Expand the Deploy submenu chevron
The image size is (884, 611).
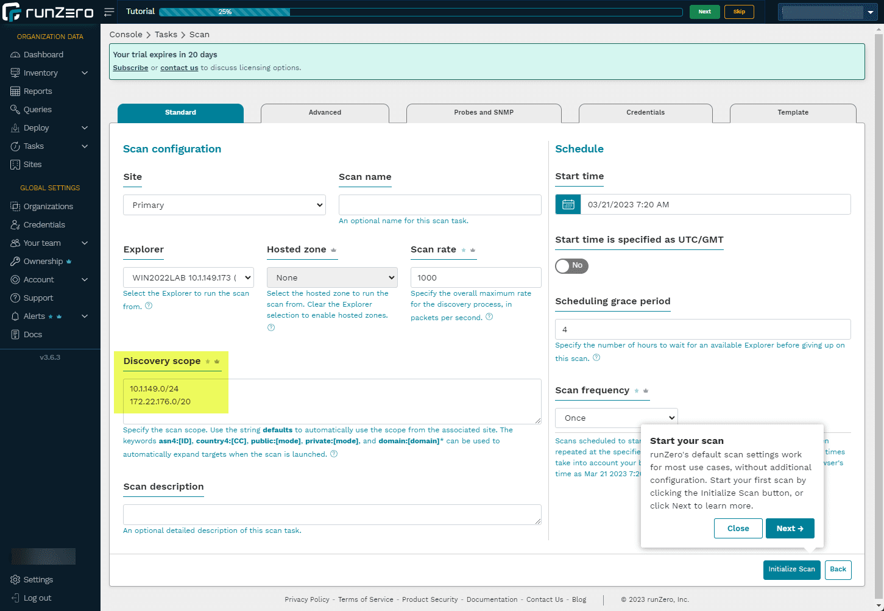(85, 128)
